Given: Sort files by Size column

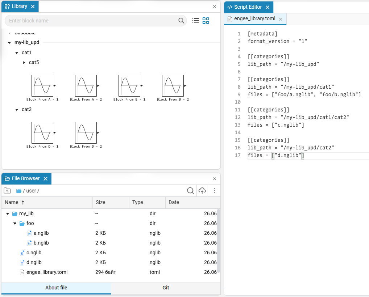Looking at the screenshot, I should [x=111, y=202].
